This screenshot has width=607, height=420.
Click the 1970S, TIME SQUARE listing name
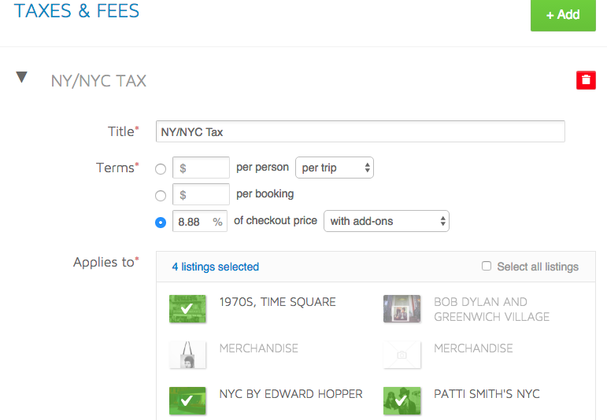tap(278, 302)
